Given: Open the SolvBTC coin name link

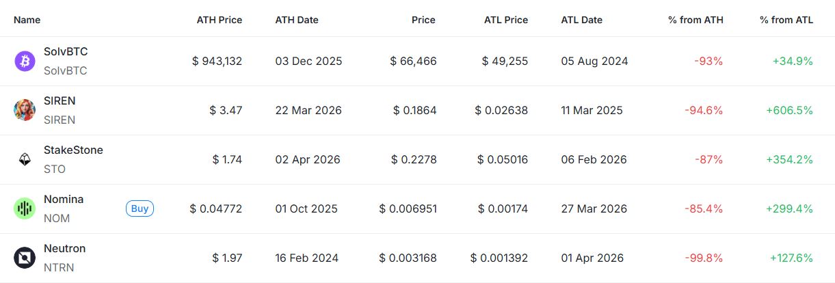Looking at the screenshot, I should [x=66, y=51].
